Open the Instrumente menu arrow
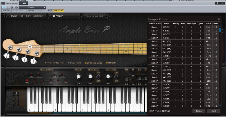The width and height of the screenshot is (226, 117). pos(3,3)
